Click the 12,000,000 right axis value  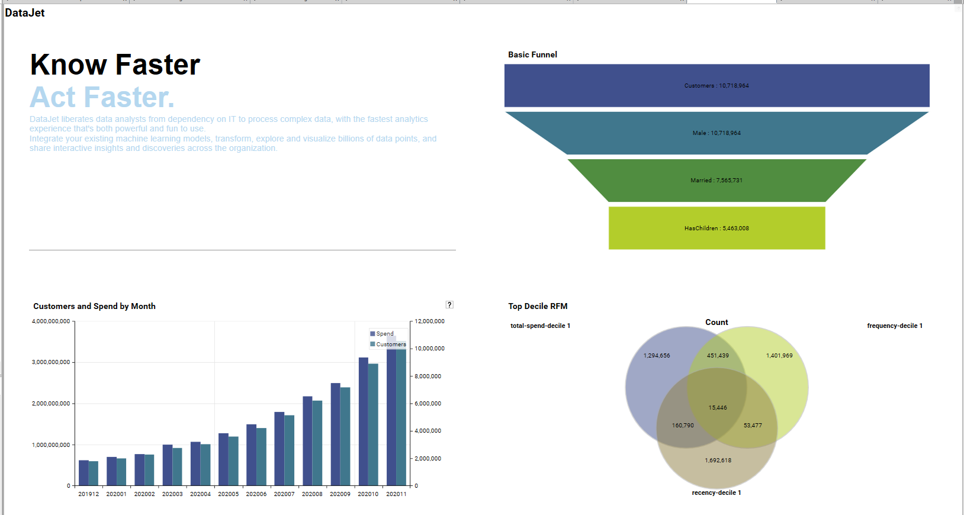[x=429, y=321]
